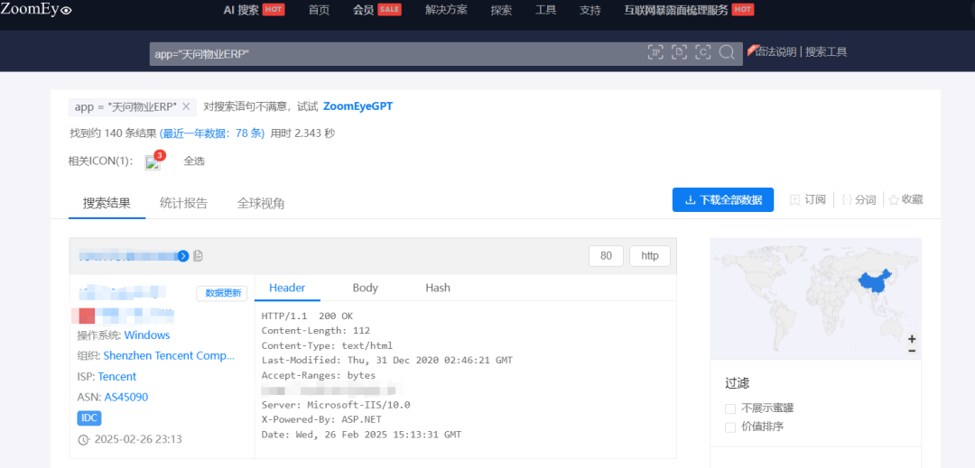Click Windows operating system link

147,335
